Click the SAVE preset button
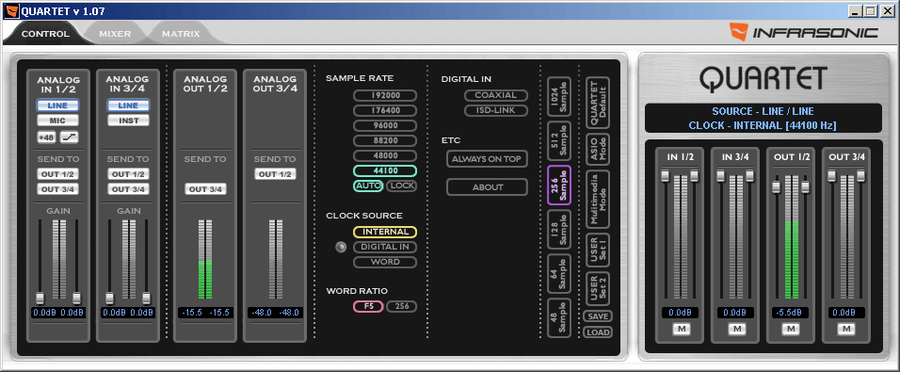This screenshot has height=372, width=900. 598,316
